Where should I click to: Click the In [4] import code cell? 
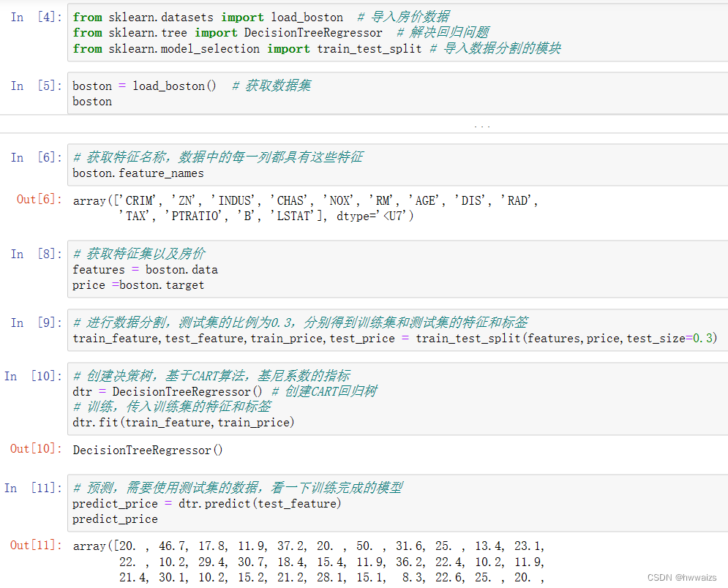coord(397,32)
